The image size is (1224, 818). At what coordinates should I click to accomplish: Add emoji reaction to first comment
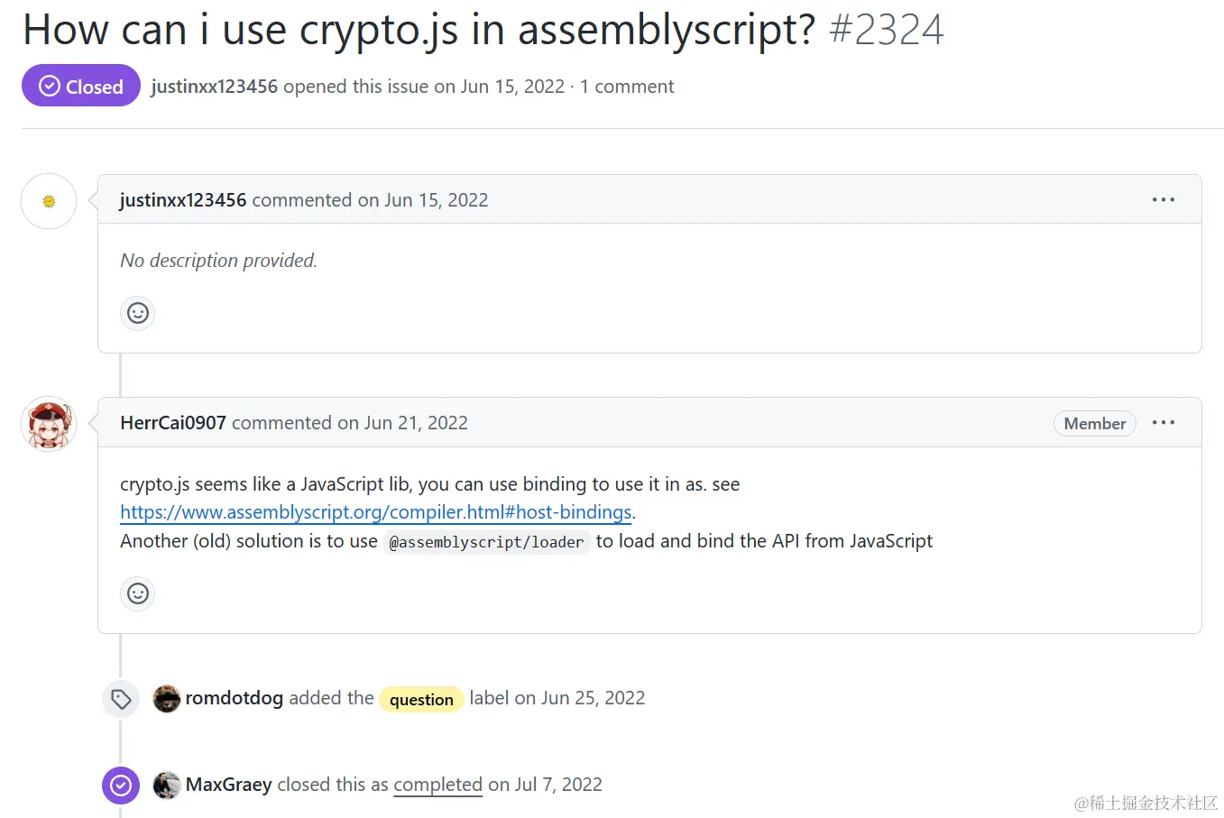click(x=138, y=313)
